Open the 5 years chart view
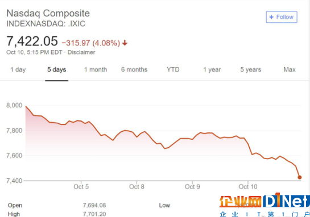Image resolution: width=310 pixels, height=217 pixels. (x=251, y=69)
